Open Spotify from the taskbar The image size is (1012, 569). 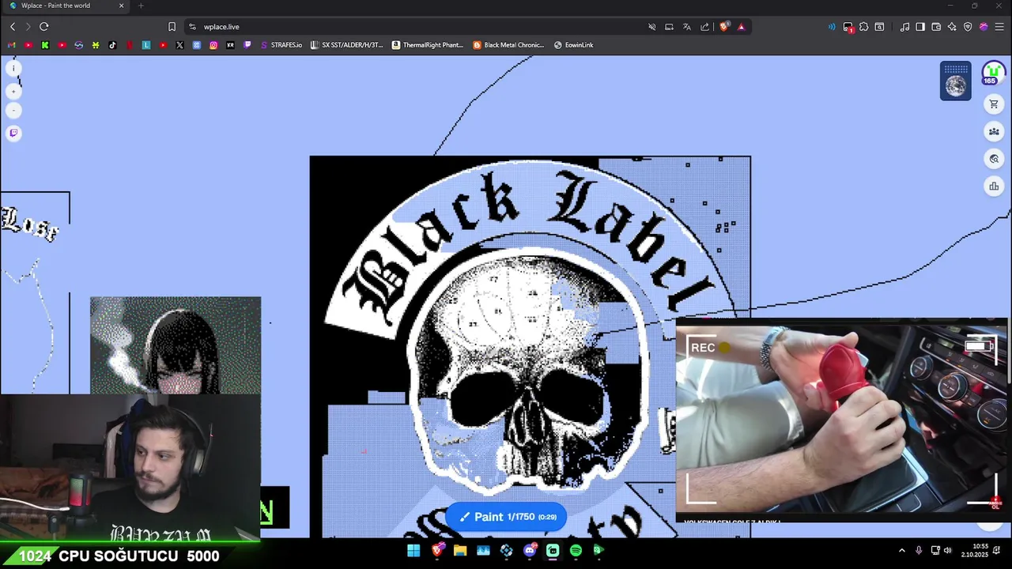click(x=576, y=551)
